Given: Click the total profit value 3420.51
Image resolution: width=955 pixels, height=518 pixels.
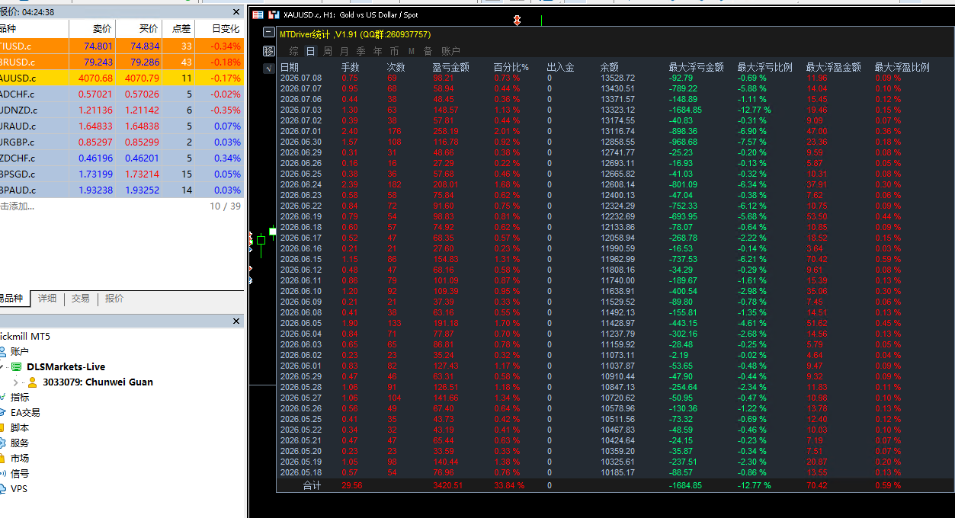Looking at the screenshot, I should pyautogui.click(x=447, y=485).
